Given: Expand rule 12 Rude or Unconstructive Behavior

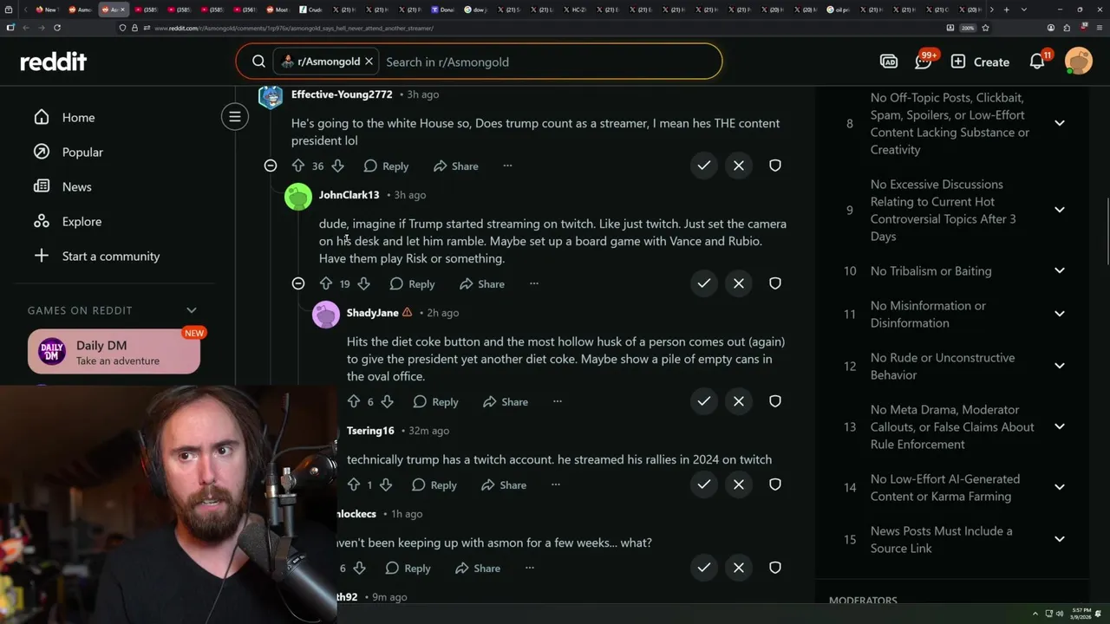Looking at the screenshot, I should tap(1060, 366).
